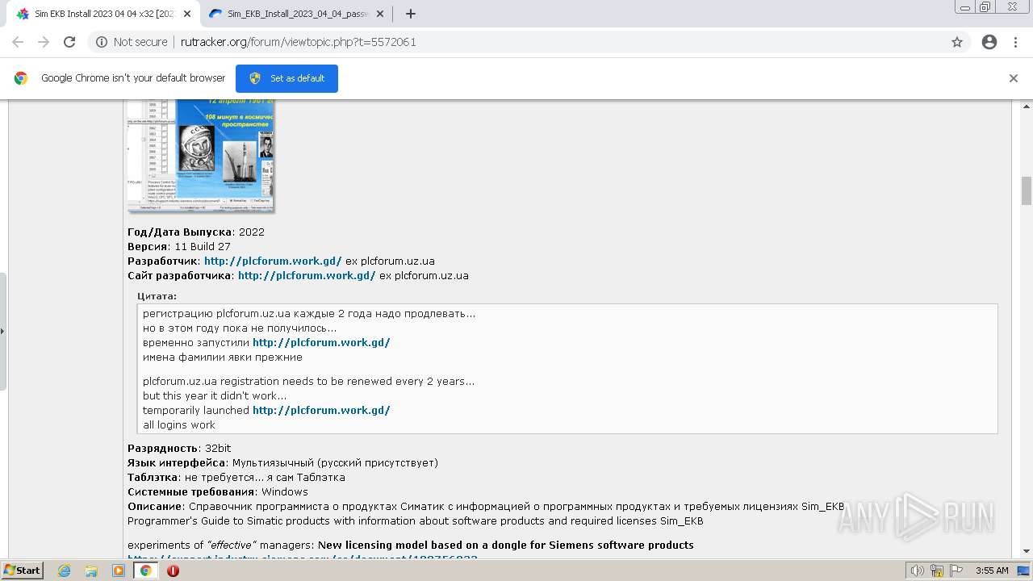Viewport: 1033px width, 581px height.
Task: Open plcforum.work.gd link next to Разработчик
Action: (273, 261)
